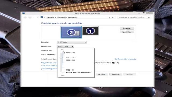Open the Proyectar en una link
172x97 pixels.
click(49, 63)
